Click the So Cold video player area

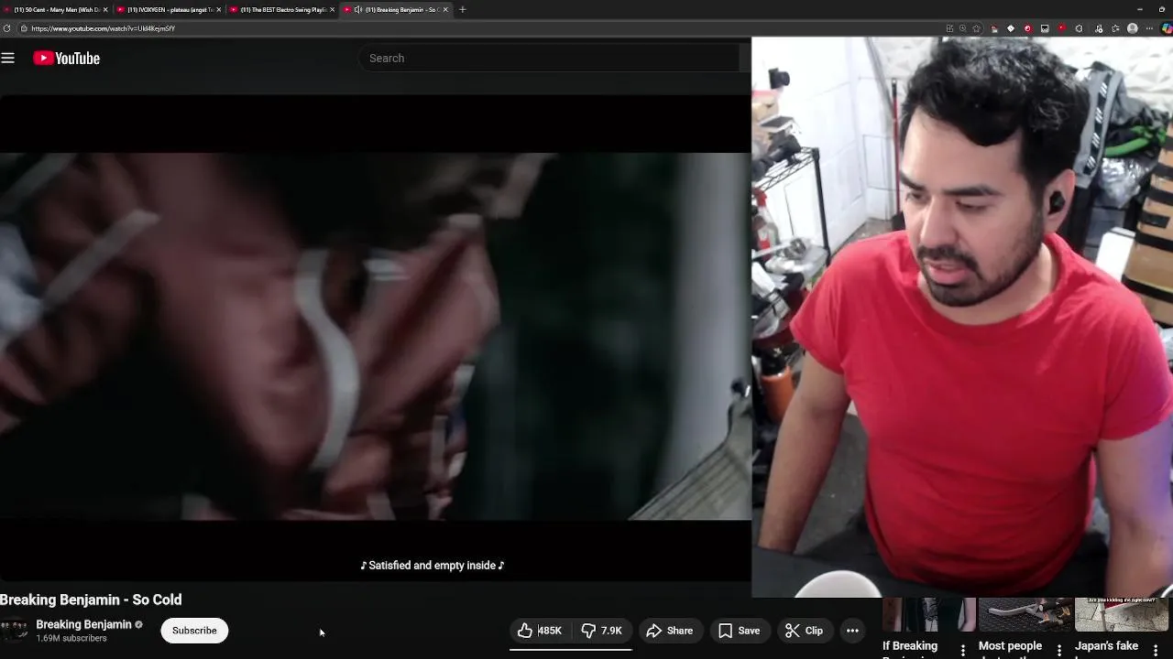376,337
